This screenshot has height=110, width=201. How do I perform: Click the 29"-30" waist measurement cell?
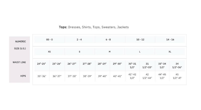117,64
